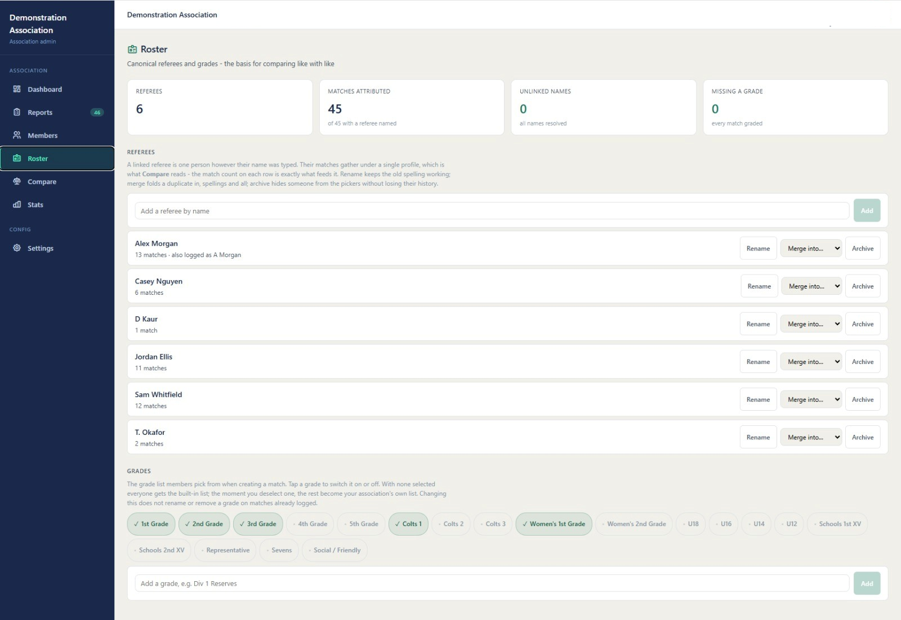Click the Roster heading icon

(132, 50)
